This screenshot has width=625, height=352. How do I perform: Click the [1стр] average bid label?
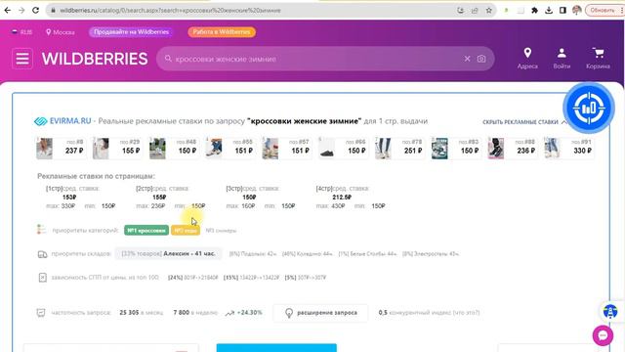pos(73,189)
